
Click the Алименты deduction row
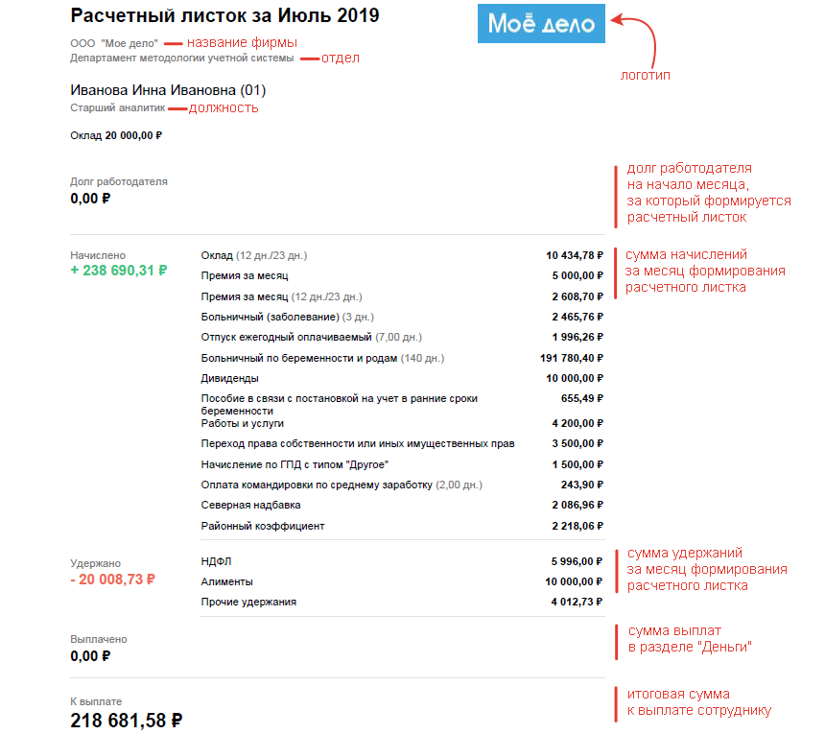tap(226, 581)
